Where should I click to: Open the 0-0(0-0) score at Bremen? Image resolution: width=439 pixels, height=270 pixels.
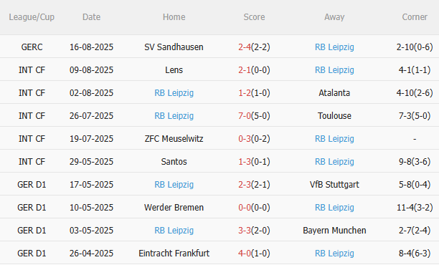pos(254,208)
